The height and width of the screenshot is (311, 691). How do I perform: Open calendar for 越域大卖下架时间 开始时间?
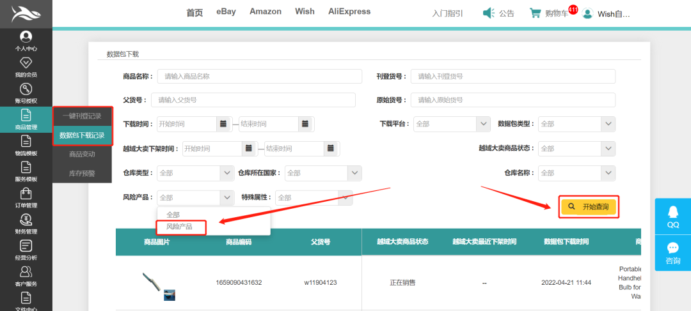point(249,149)
